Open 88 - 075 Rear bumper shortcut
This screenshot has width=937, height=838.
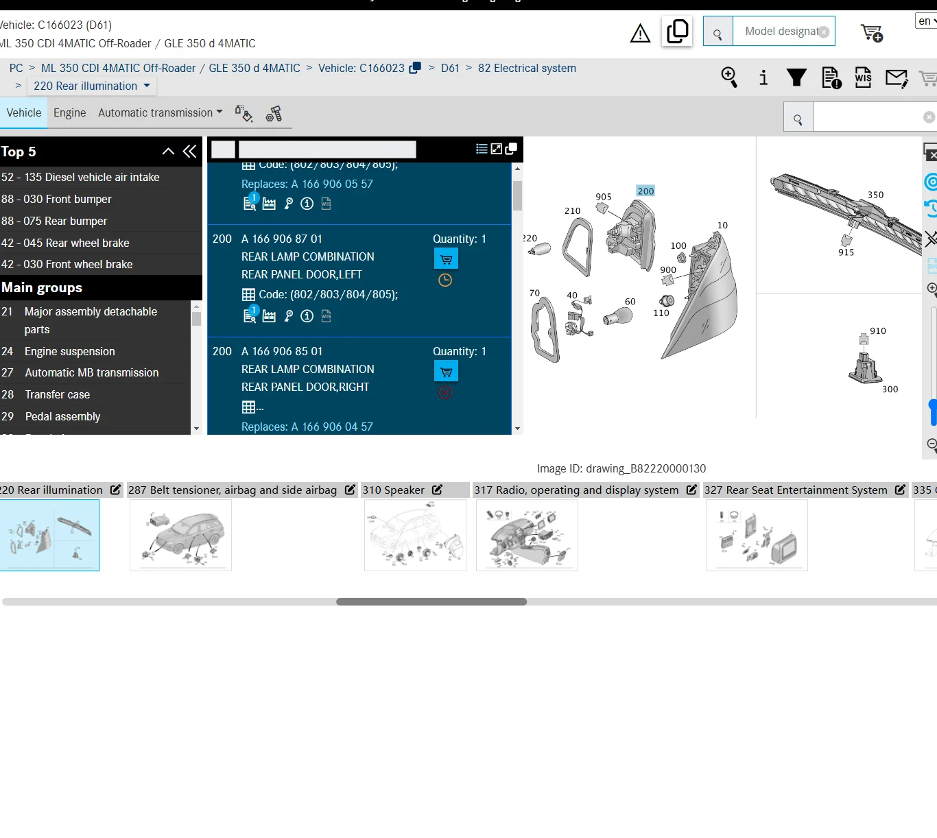[101, 221]
